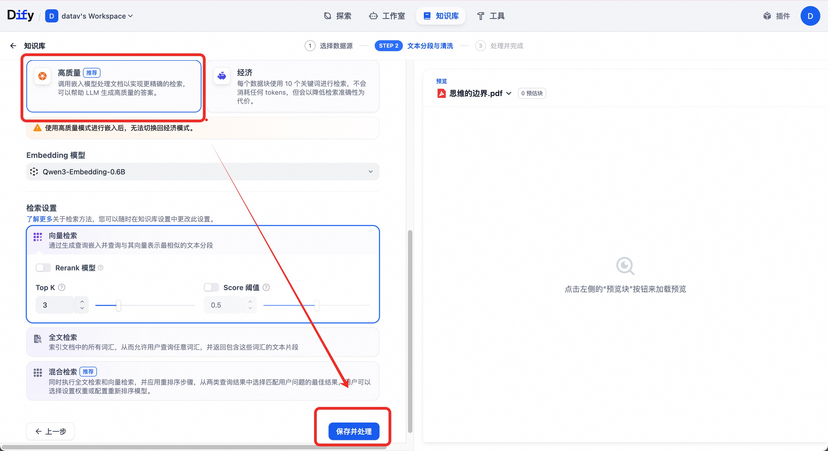Viewport: 828px width, 451px height.
Task: Click the Top K slider handle
Action: click(x=119, y=305)
